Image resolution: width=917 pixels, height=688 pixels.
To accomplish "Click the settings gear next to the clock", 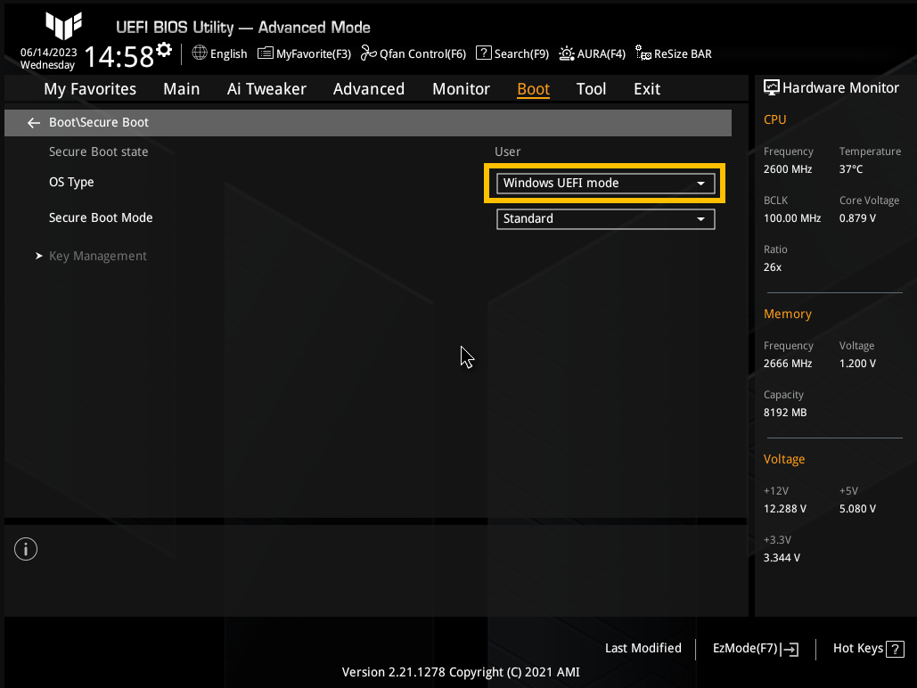I will click(164, 50).
